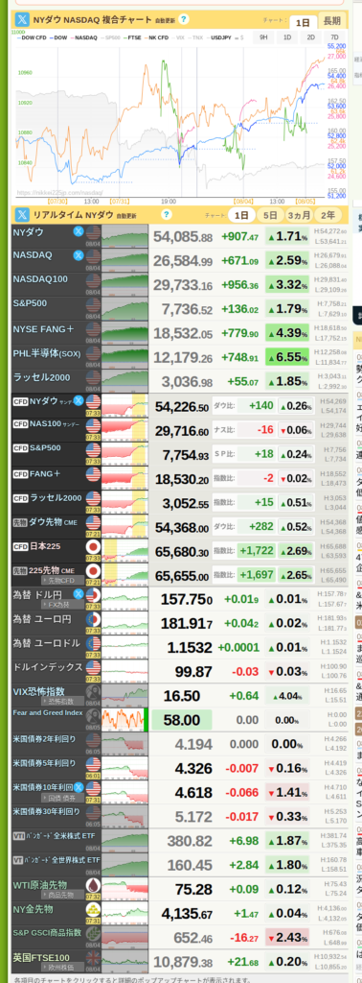Set chart range with the 7D button
This screenshot has height=983, width=362.
(334, 37)
